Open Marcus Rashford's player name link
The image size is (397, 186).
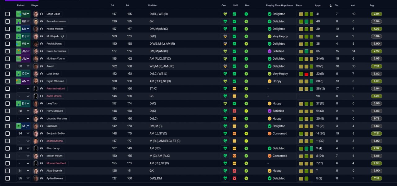coord(56,163)
